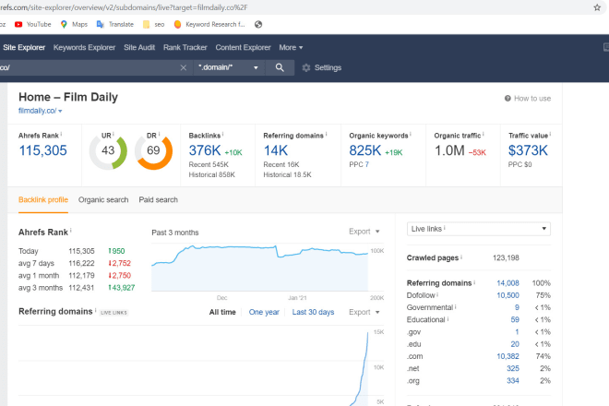Open the seo bookmarks folder
The width and height of the screenshot is (609, 406).
(x=154, y=25)
